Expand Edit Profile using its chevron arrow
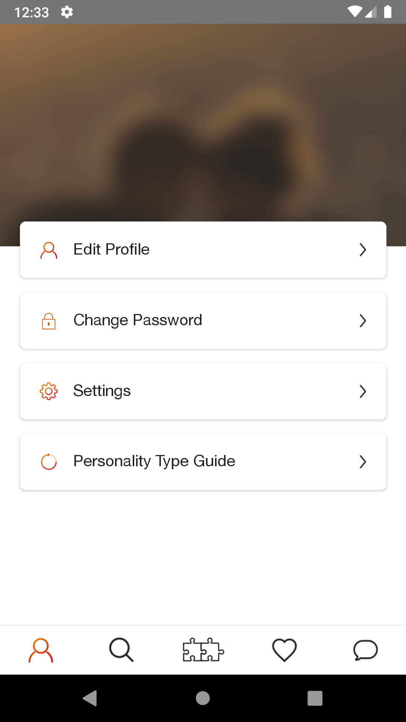 pos(362,250)
